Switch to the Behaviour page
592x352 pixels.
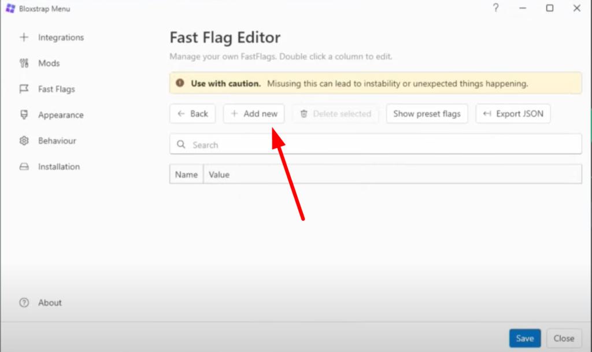coord(47,140)
